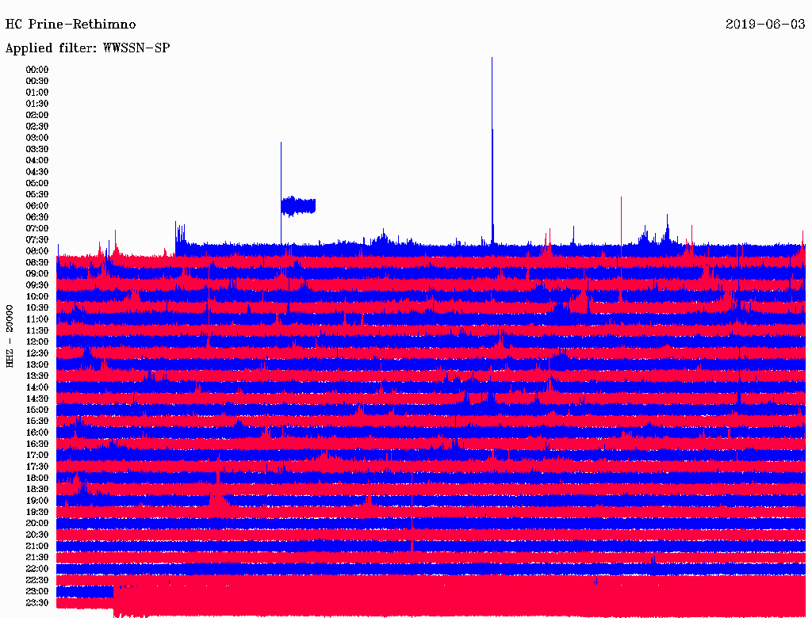The image size is (812, 618).
Task: Select the 23:00 time label
Action: pos(36,591)
